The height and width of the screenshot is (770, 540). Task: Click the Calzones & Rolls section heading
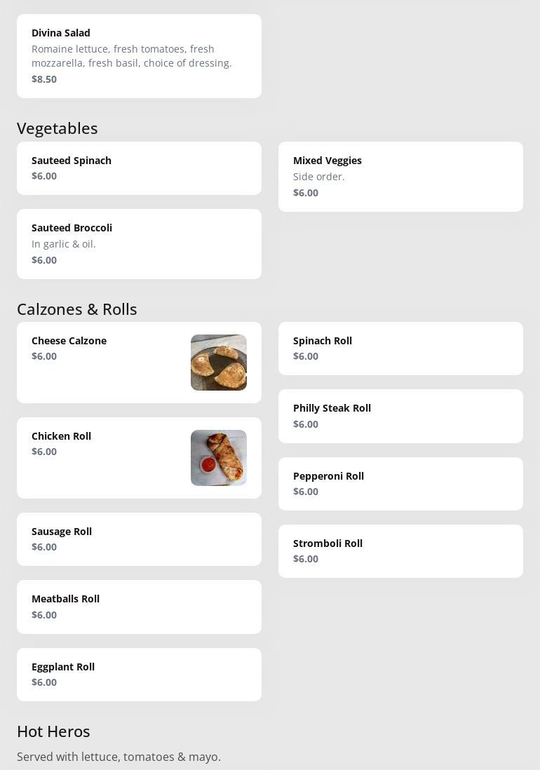77,309
